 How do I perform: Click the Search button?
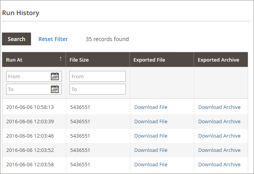(x=16, y=39)
